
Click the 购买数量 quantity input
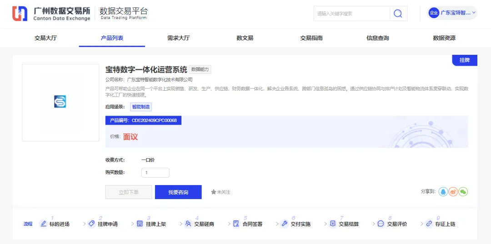pyautogui.click(x=155, y=173)
